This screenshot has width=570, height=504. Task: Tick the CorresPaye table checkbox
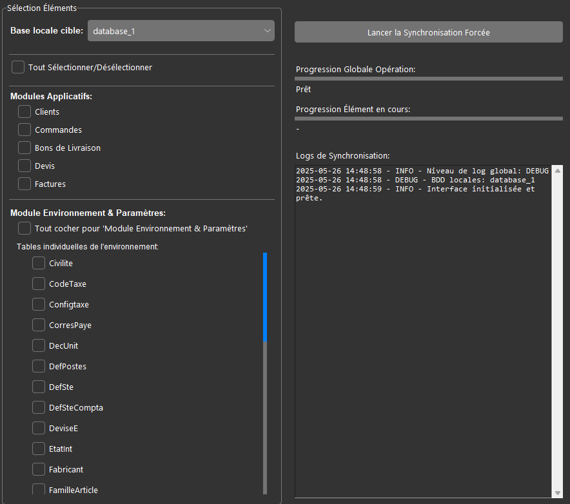tap(39, 325)
